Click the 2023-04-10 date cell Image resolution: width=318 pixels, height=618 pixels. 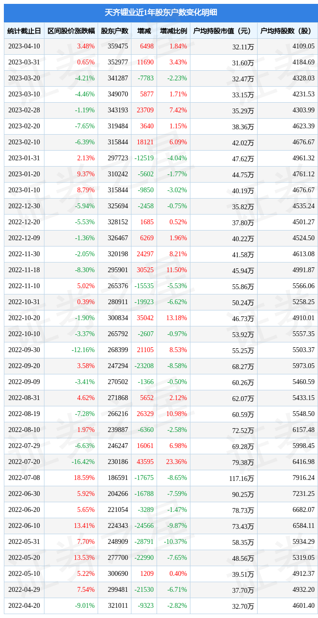24,46
